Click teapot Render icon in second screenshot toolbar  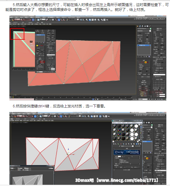[109, 116]
